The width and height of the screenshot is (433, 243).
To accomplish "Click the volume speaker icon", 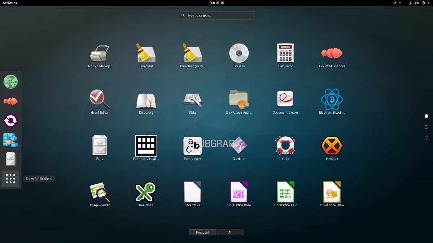I will click(417, 3).
